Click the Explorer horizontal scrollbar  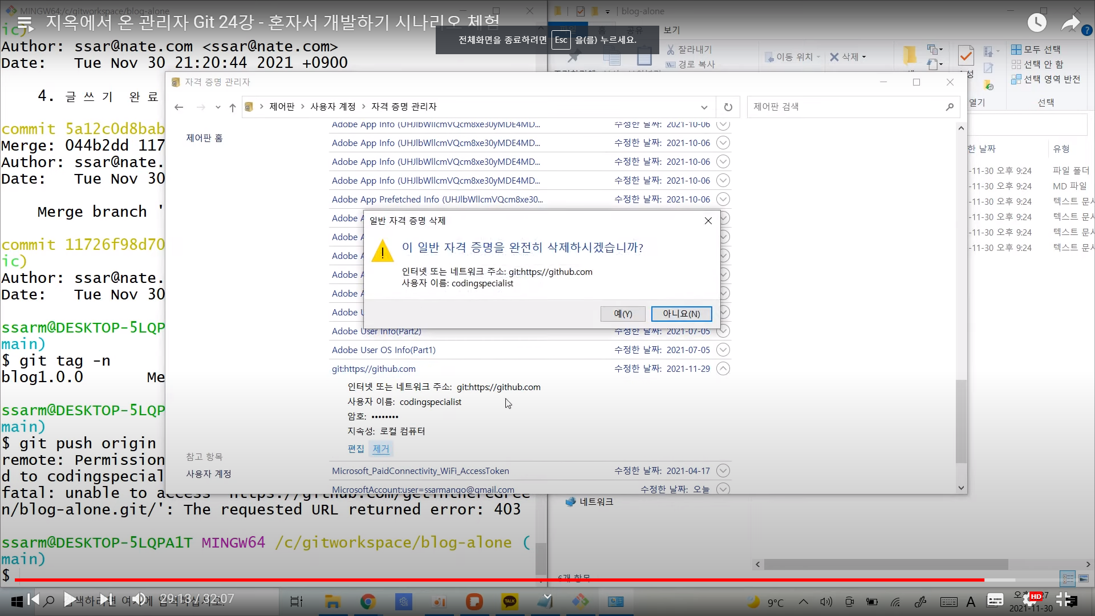[886, 565]
